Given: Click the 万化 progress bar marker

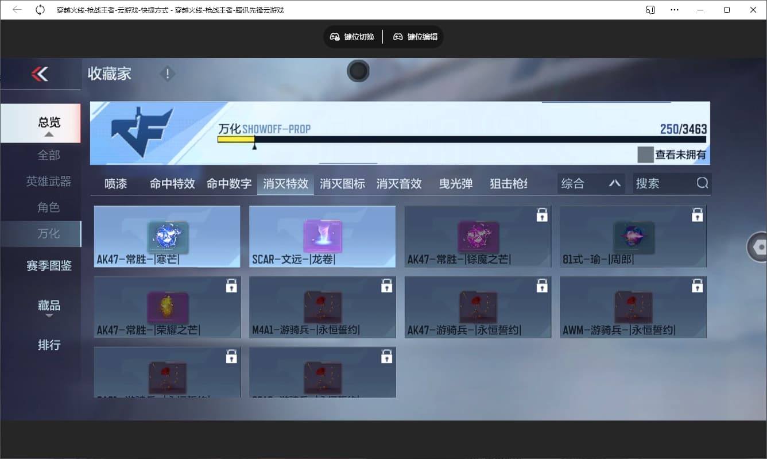Looking at the screenshot, I should click(x=254, y=146).
